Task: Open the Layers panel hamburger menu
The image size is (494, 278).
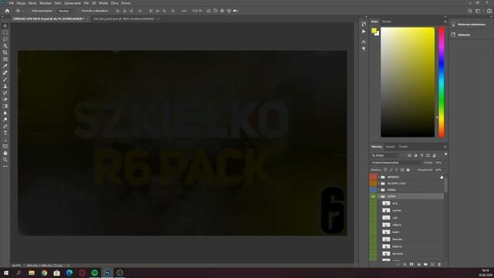Action: [445, 147]
